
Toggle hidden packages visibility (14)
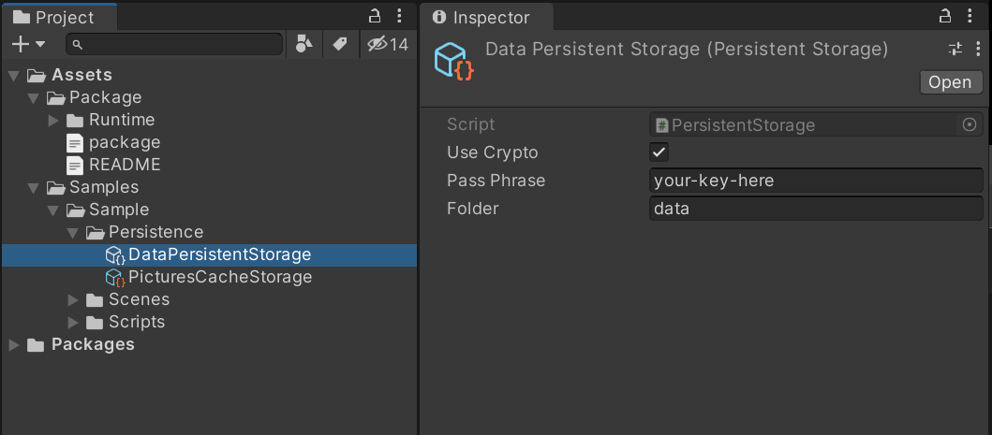[387, 44]
